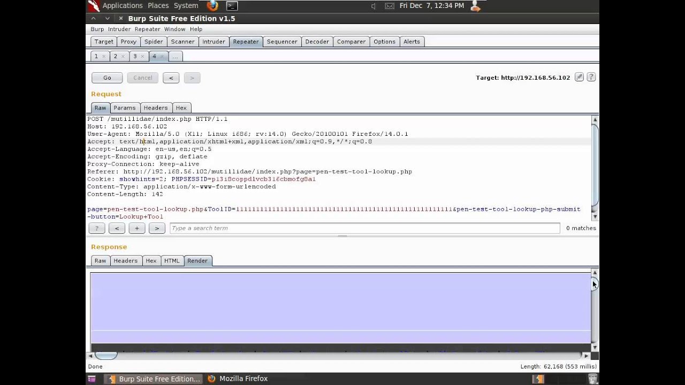This screenshot has height=385, width=685.
Task: Click the response scrollbar down arrow
Action: coord(595,348)
